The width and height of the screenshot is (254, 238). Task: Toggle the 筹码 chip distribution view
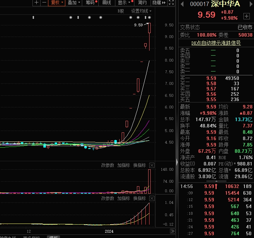pos(90,3)
